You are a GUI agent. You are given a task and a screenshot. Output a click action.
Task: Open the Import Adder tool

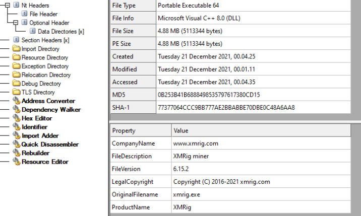pos(40,135)
